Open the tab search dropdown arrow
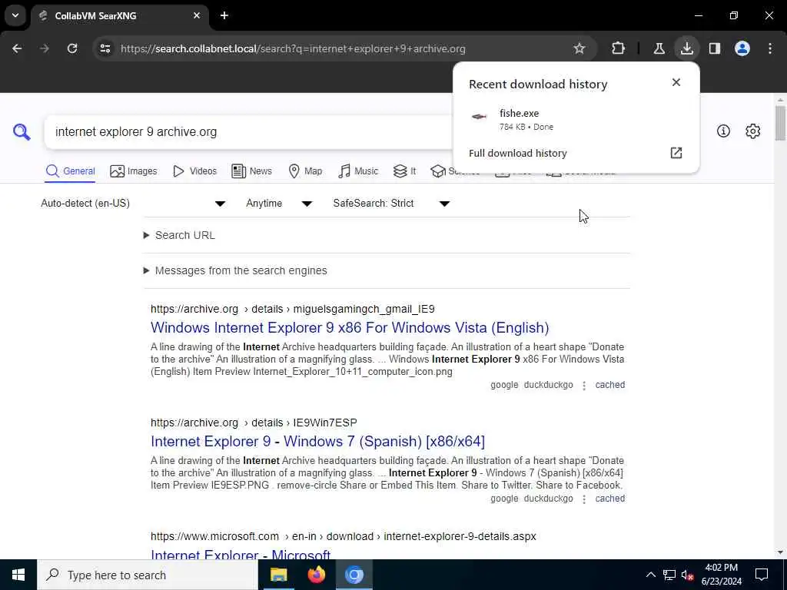The image size is (787, 590). click(15, 15)
